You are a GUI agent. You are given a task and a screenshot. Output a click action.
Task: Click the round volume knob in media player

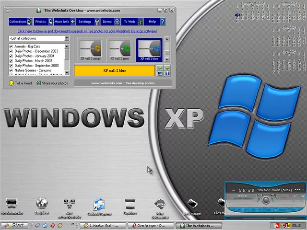coord(266,200)
